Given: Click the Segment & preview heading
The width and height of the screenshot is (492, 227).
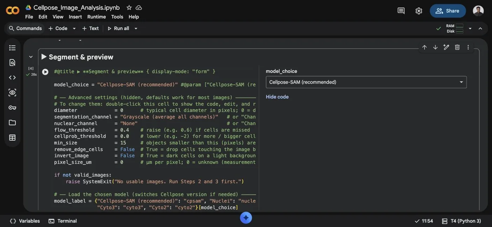Looking at the screenshot, I should (x=81, y=57).
